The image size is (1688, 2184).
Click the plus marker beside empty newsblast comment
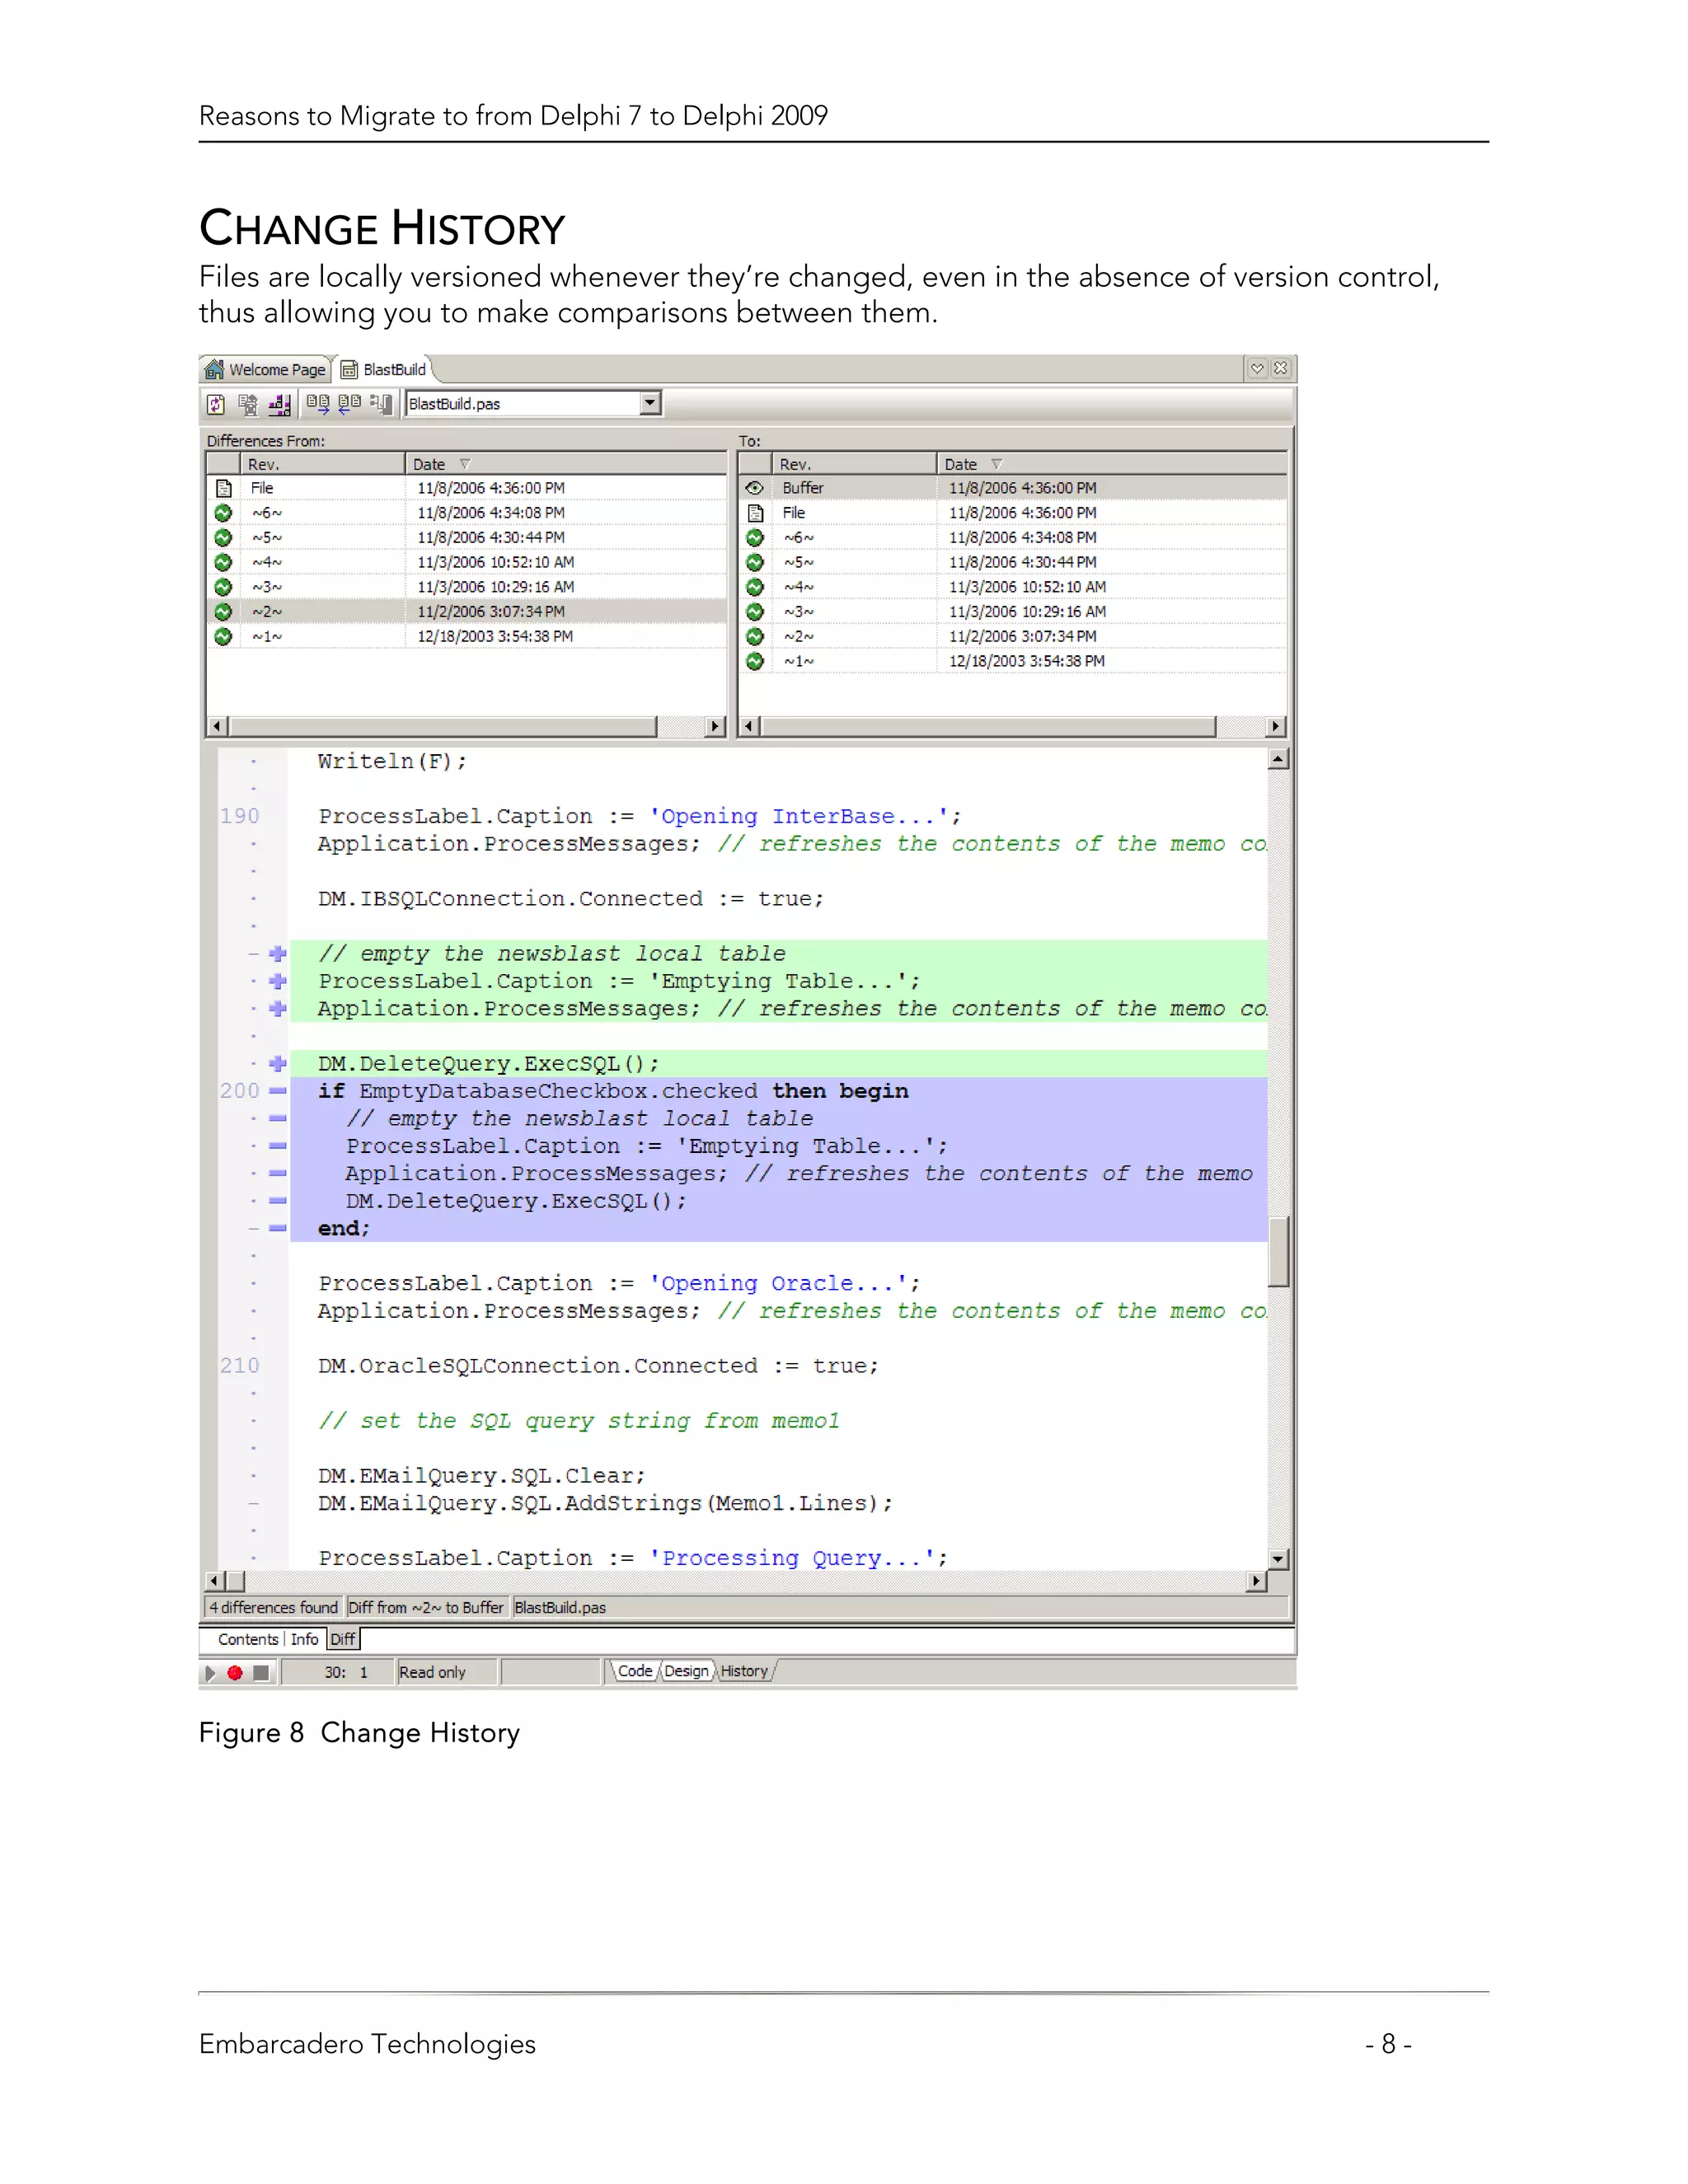click(278, 954)
